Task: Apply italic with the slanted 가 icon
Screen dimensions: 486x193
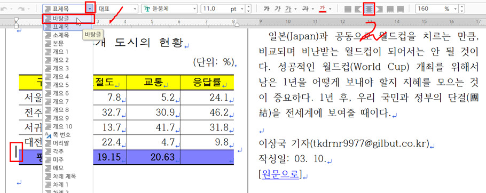Action: pos(277,9)
